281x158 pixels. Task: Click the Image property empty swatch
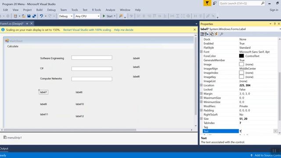(241, 64)
